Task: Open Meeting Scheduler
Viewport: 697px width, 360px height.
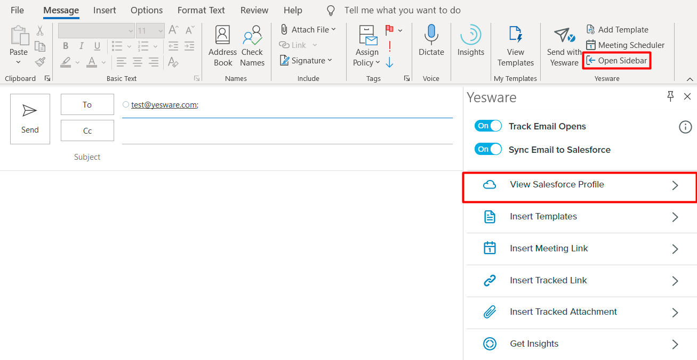Action: 626,45
